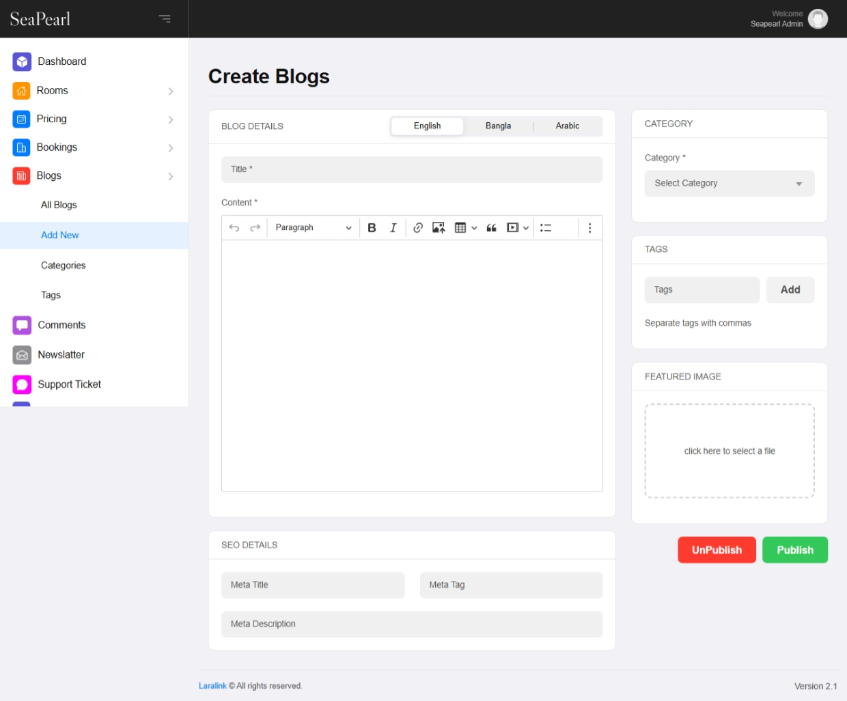This screenshot has width=847, height=701.
Task: Switch to the Arabic language tab
Action: (x=567, y=126)
